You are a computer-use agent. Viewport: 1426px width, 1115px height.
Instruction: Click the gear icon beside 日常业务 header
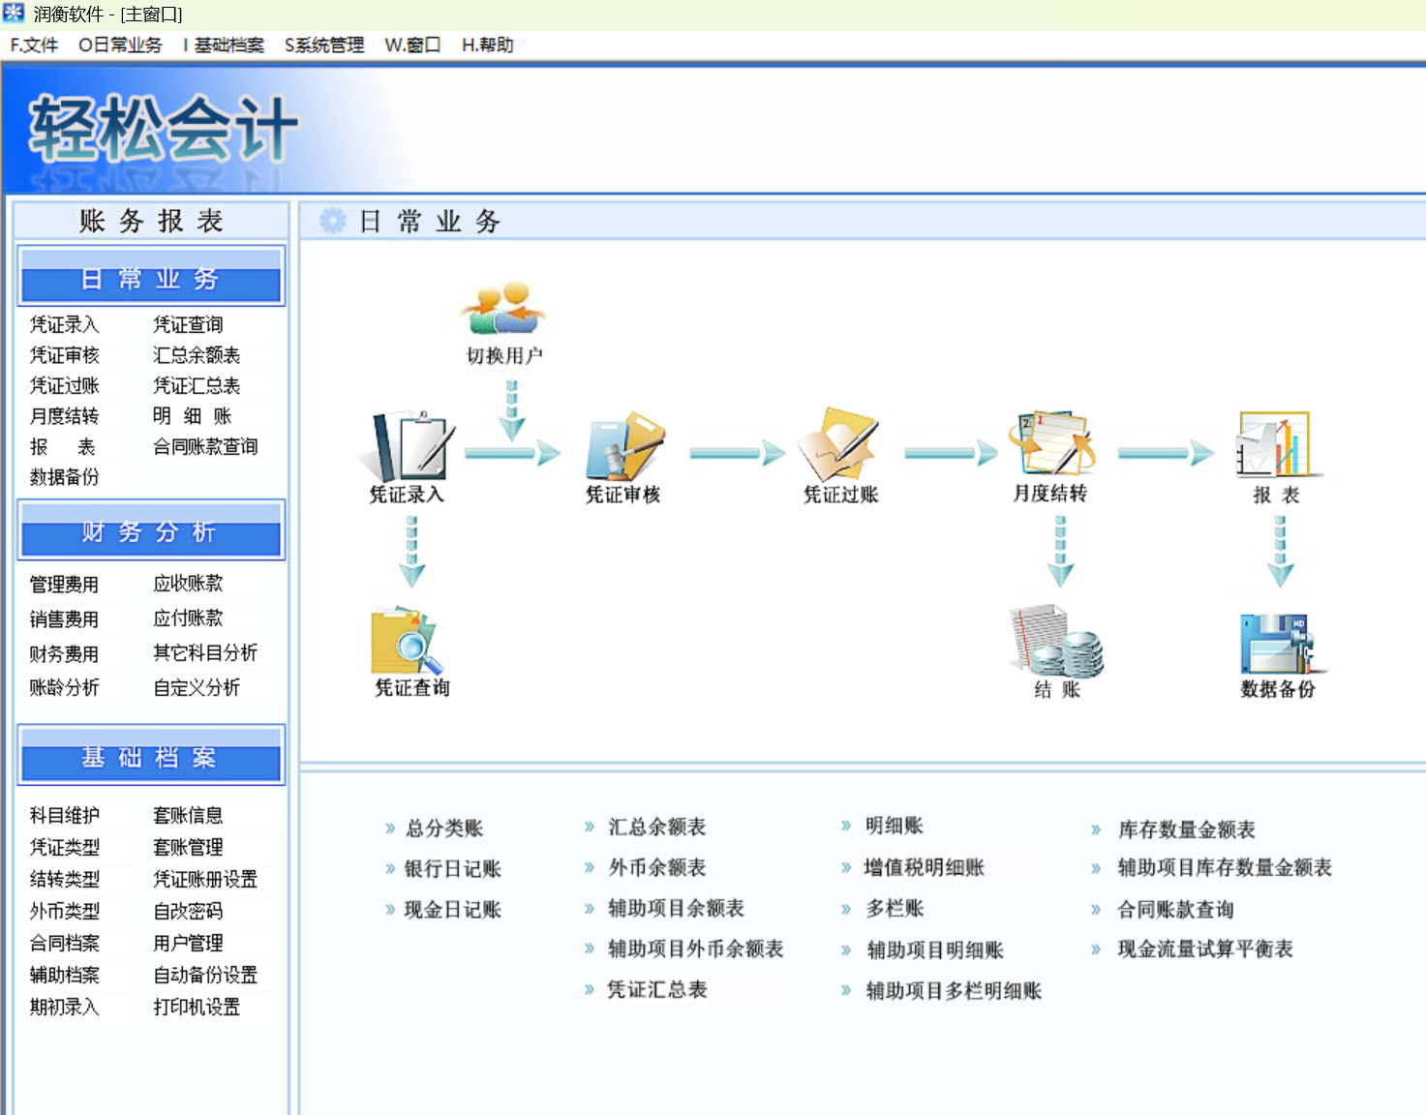332,221
